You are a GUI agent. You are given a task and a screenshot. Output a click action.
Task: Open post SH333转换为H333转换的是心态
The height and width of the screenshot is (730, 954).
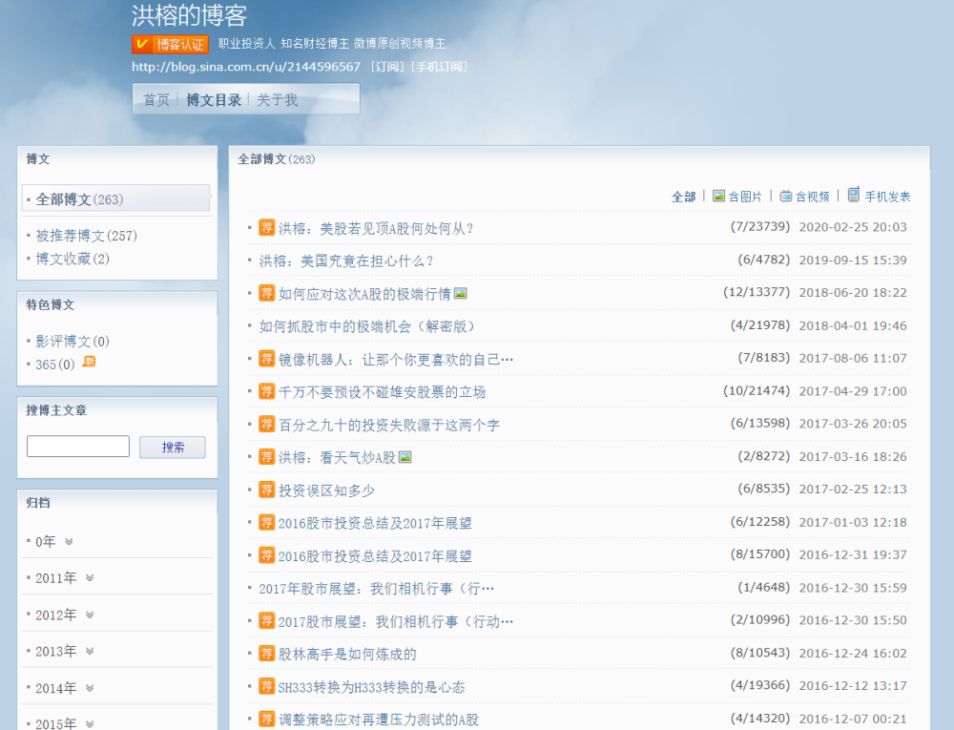pos(372,687)
